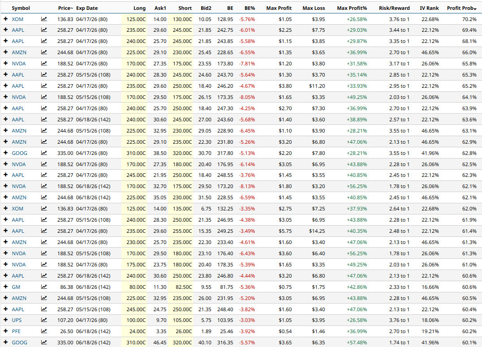This screenshot has height=347, width=482.
Task: Click the $14.25 max loss value
Action: point(317,231)
